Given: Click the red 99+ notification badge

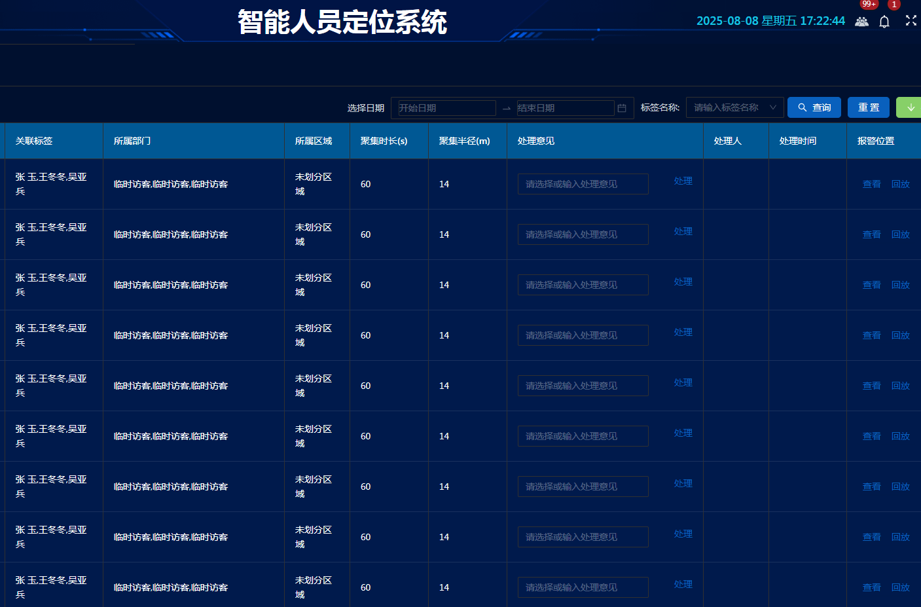Looking at the screenshot, I should click(x=869, y=4).
